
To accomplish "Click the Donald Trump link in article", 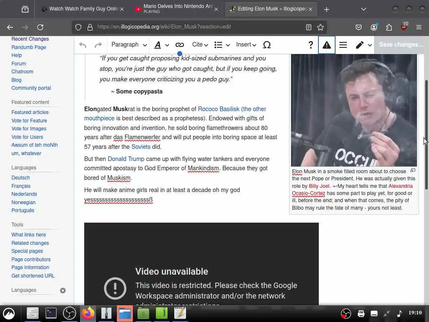I will click(x=126, y=159).
